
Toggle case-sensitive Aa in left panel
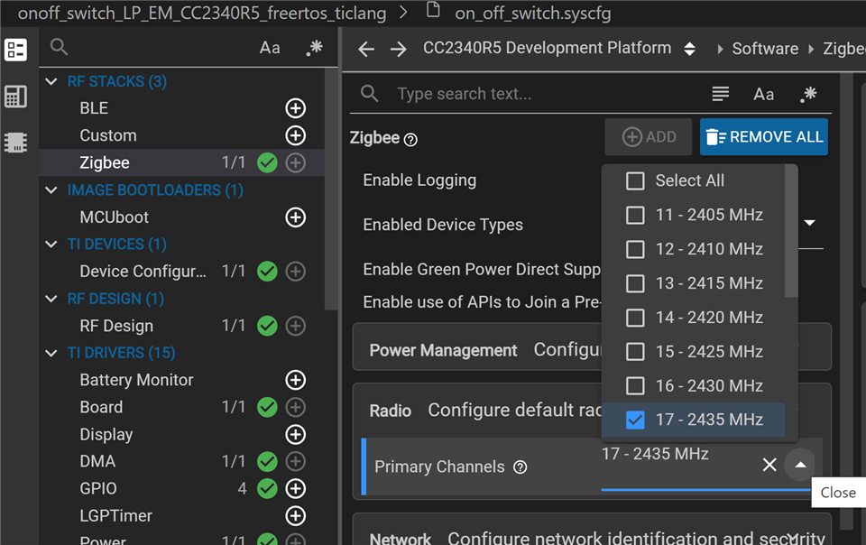(270, 48)
